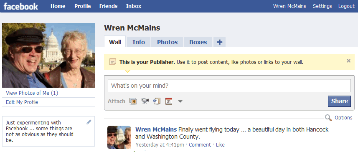Open the post author's small thumbnail

click(x=119, y=137)
